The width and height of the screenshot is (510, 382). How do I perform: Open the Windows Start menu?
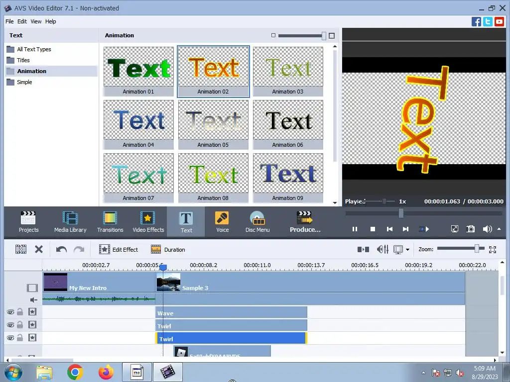[13, 372]
